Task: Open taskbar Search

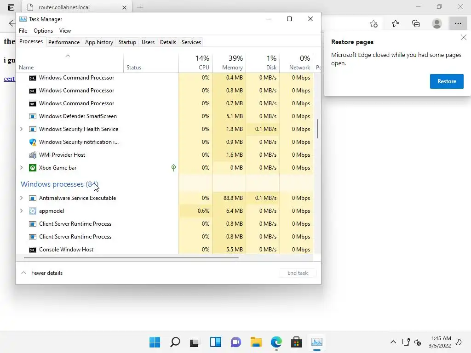Action: pyautogui.click(x=175, y=342)
